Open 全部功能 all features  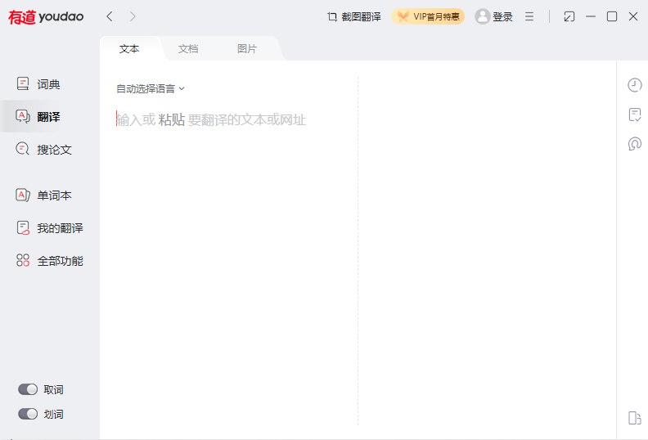click(x=49, y=261)
